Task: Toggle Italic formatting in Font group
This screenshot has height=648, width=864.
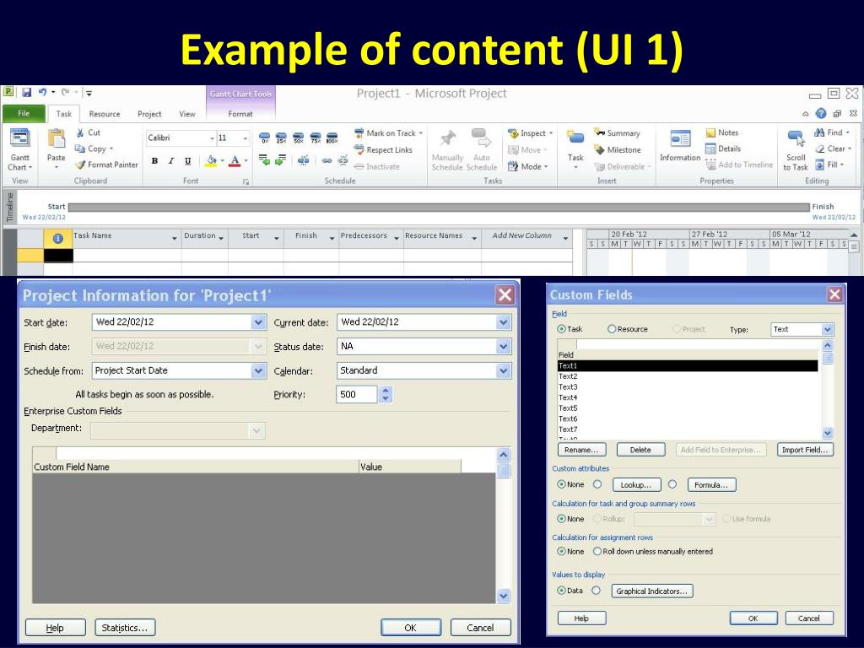Action: pos(171,161)
